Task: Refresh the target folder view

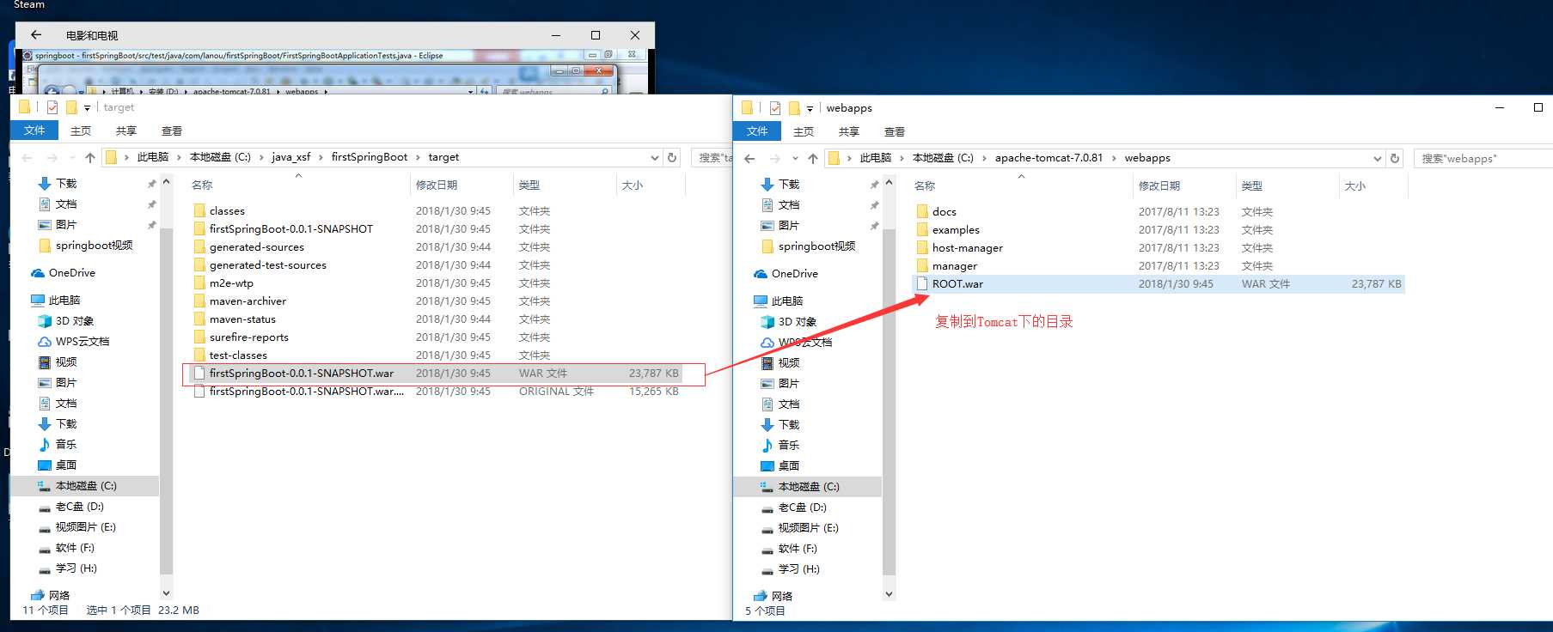Action: (672, 157)
